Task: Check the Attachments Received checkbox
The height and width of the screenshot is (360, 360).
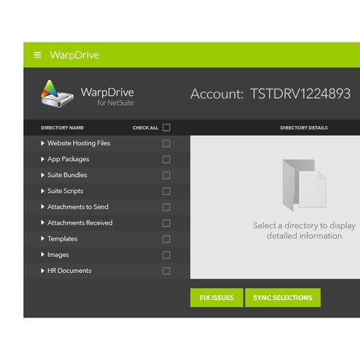Action: point(166,223)
